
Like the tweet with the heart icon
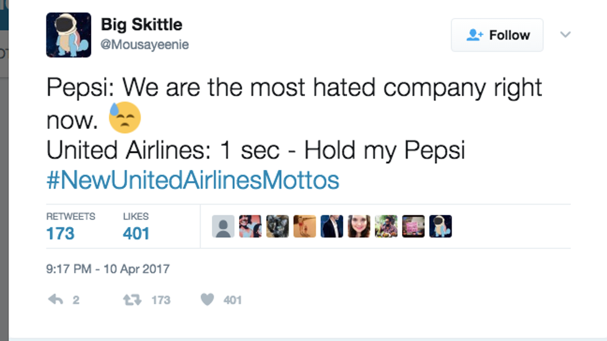(x=207, y=299)
